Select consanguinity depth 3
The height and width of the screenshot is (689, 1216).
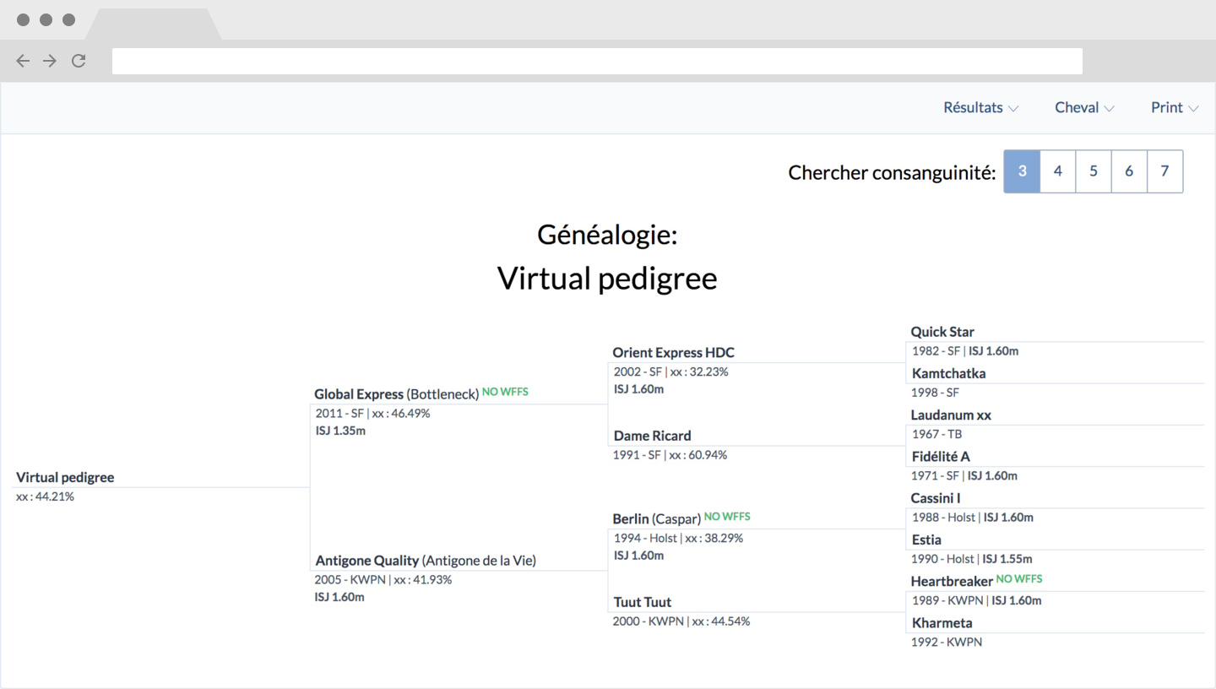(1022, 171)
